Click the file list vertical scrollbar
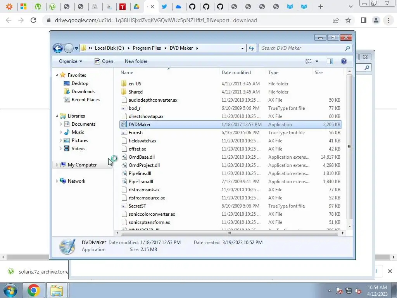The width and height of the screenshot is (397, 298). 349,147
